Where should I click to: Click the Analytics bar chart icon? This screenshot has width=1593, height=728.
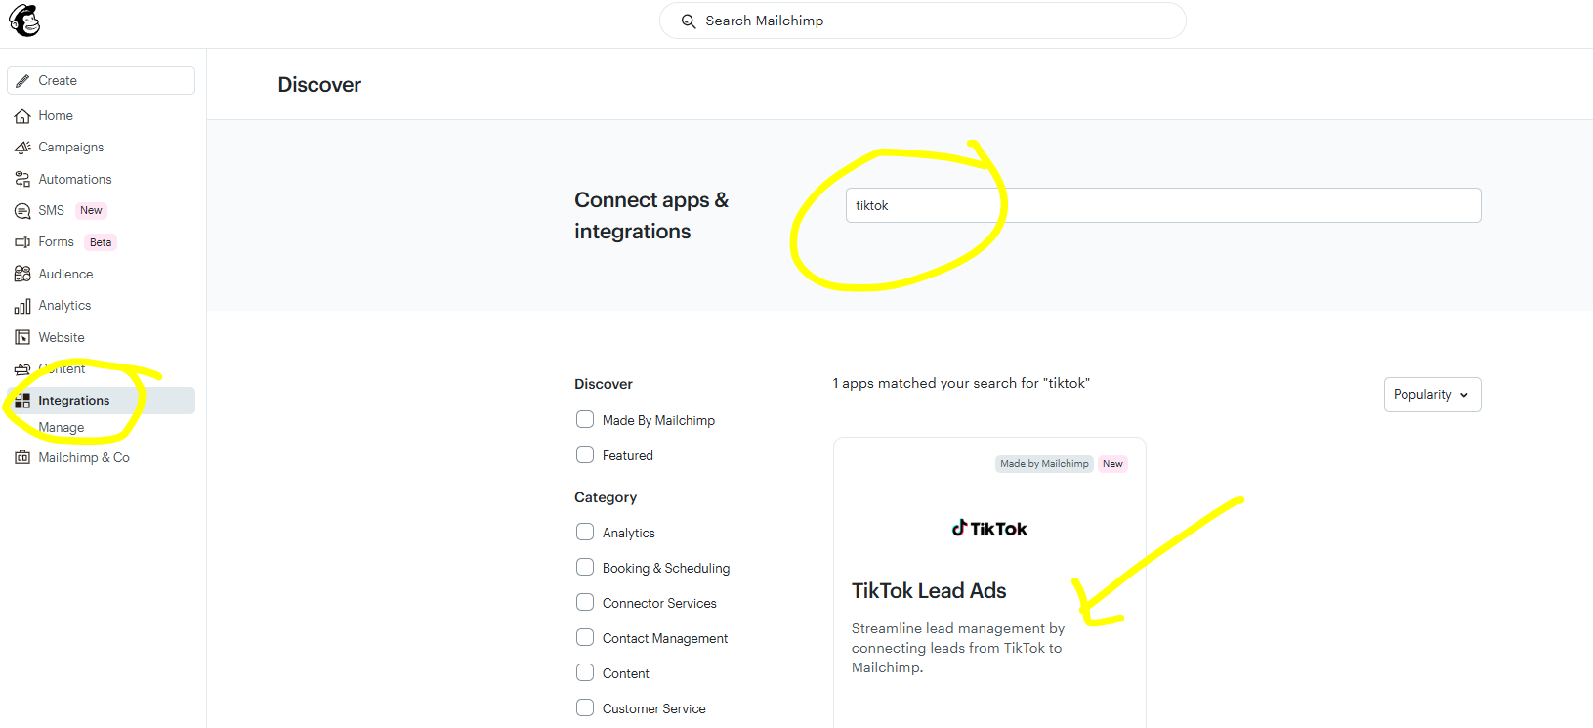tap(22, 306)
